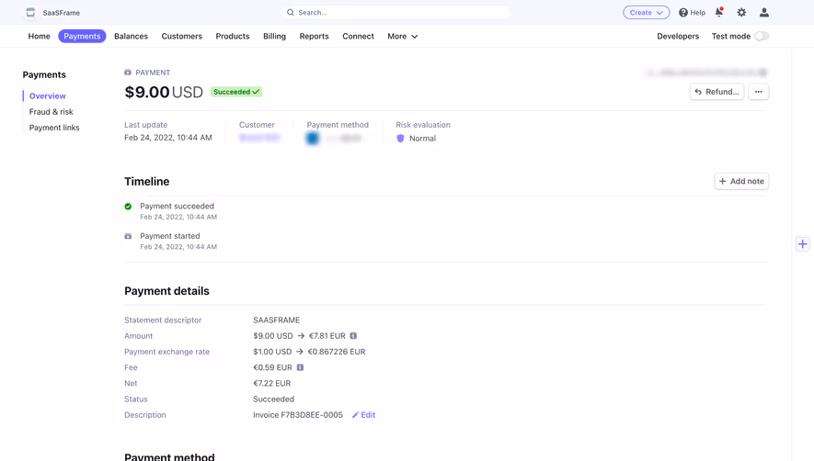The width and height of the screenshot is (814, 461).
Task: Click the Payment started timeline icon
Action: (x=128, y=236)
